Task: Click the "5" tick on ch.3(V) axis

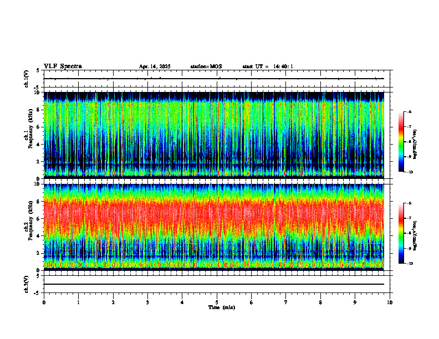Action: (x=38, y=276)
